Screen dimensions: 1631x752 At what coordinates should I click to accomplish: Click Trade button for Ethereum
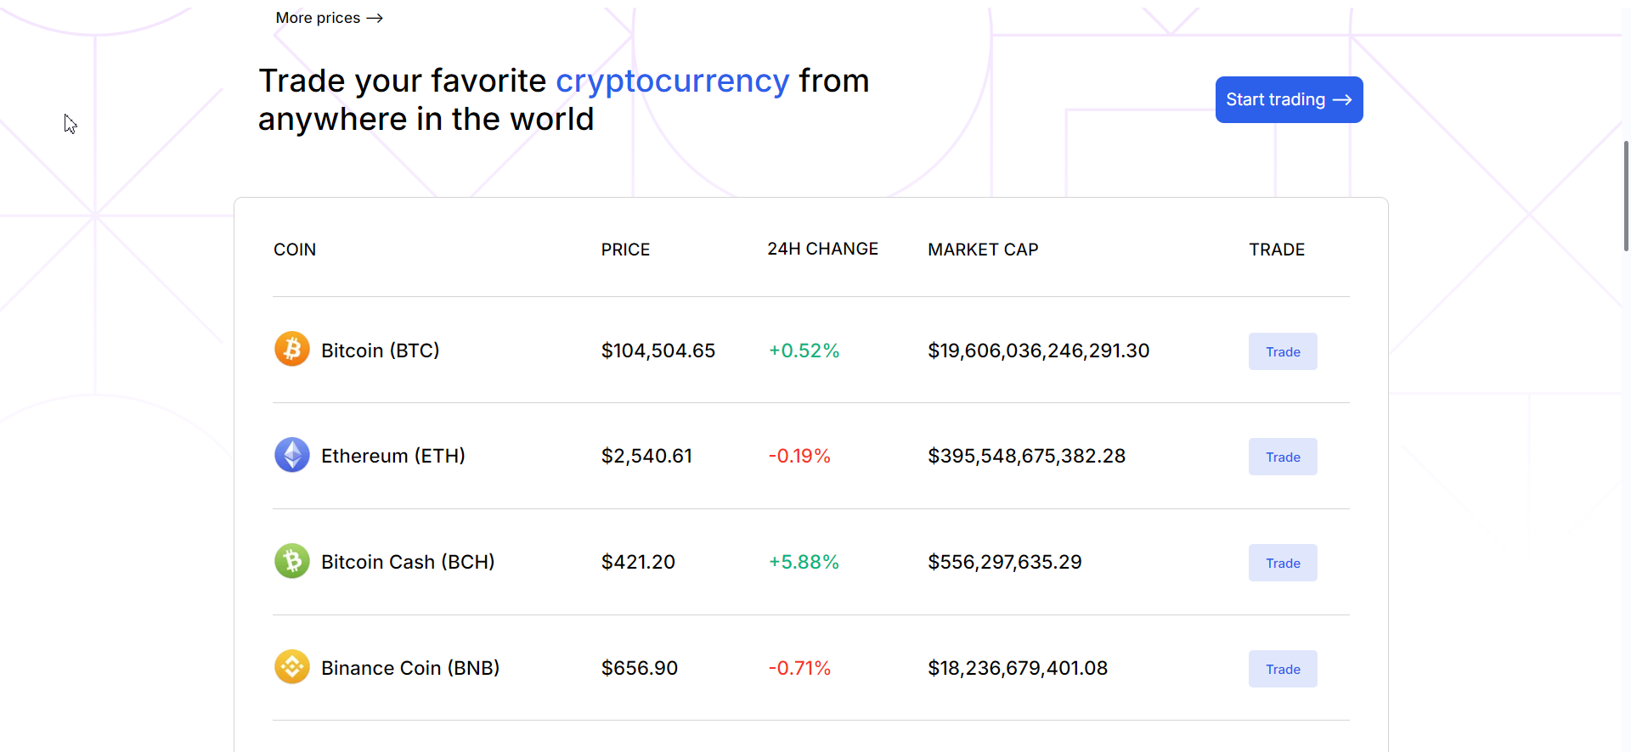pyautogui.click(x=1282, y=457)
